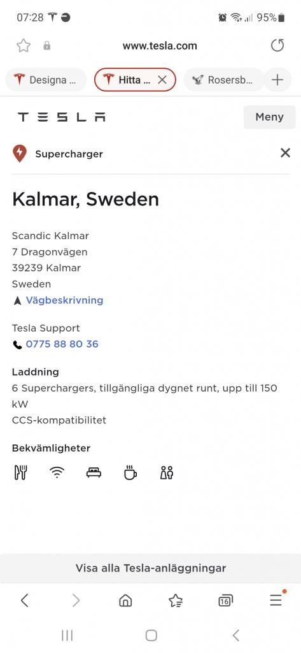
Task: Open the browser tab switcher showing 16
Action: coord(225,600)
